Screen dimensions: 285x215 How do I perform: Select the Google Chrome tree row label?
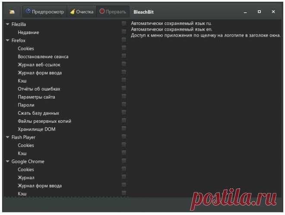pos(28,162)
